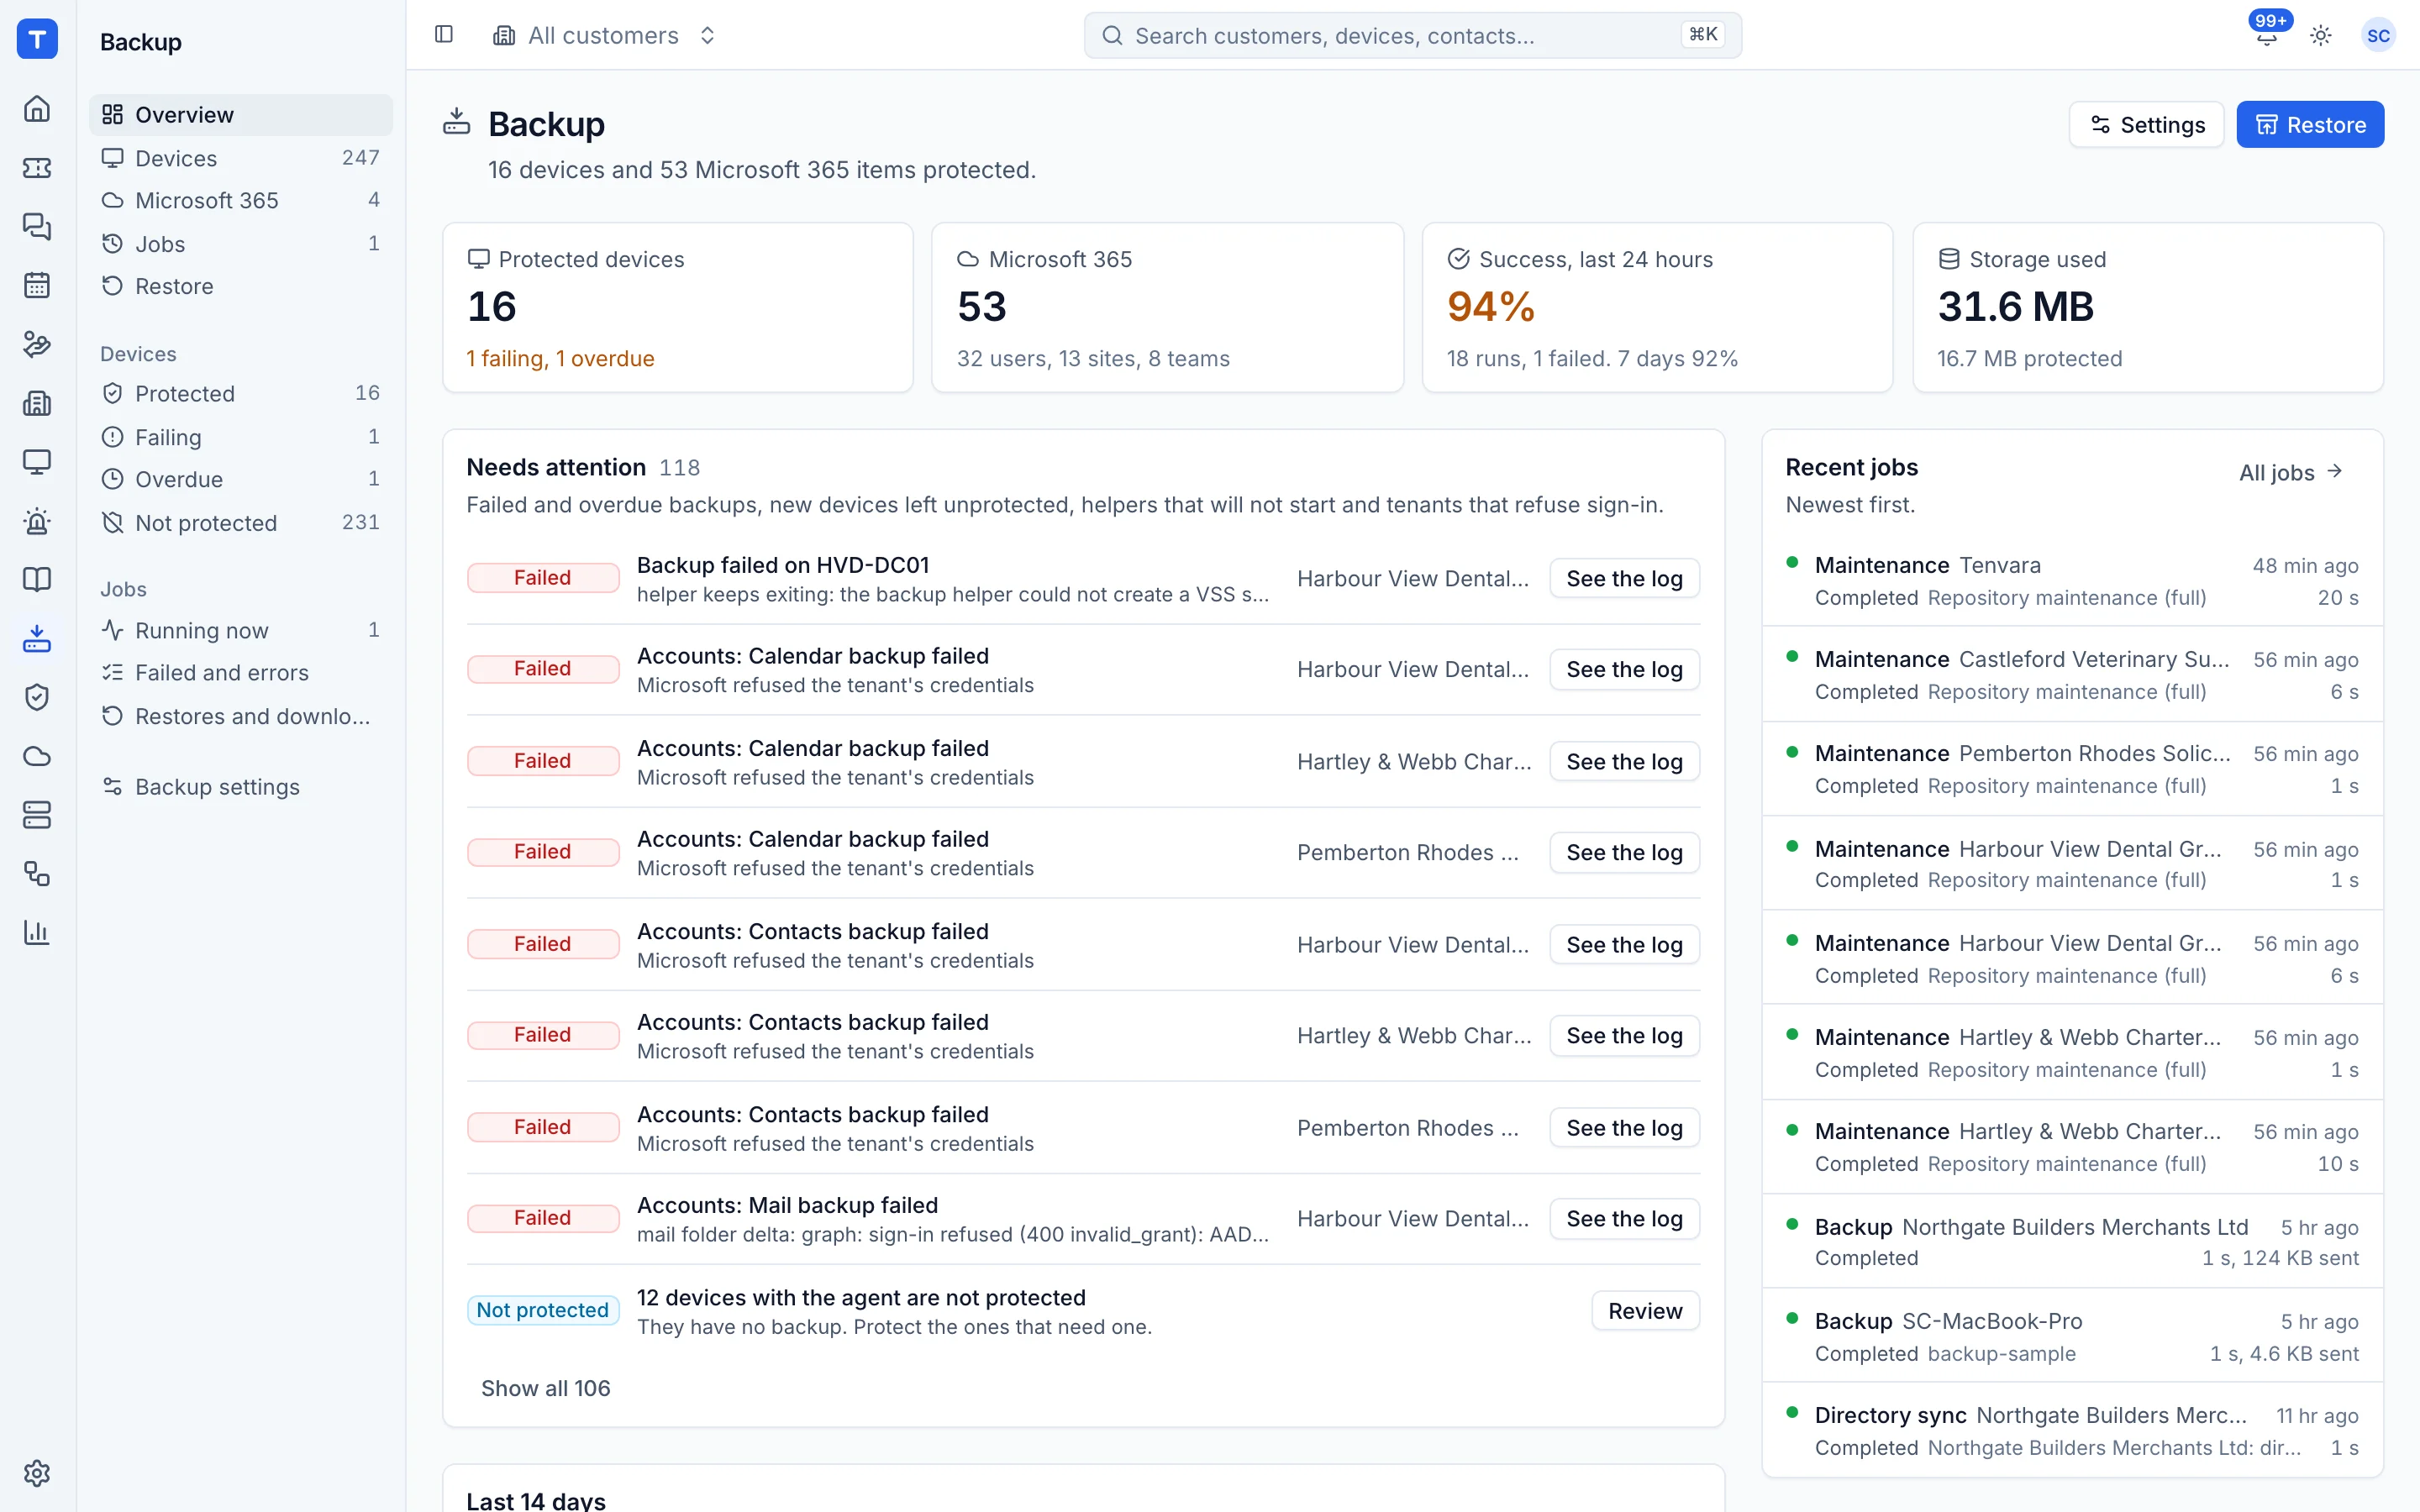Image resolution: width=2420 pixels, height=1512 pixels.
Task: Open the Tickets icon in the left rail
Action: point(37,167)
